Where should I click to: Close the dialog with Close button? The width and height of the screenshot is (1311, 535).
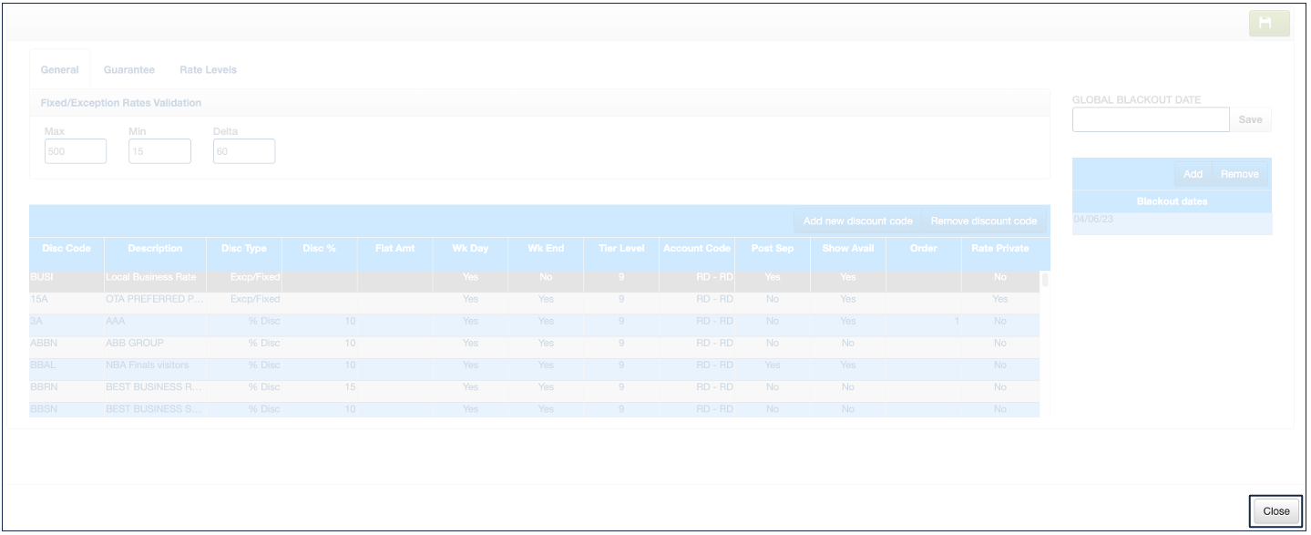pyautogui.click(x=1275, y=511)
